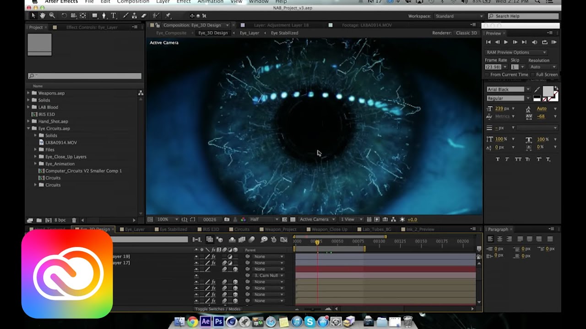
Task: Go to Eye_Composite in breadcrumb
Action: [171, 33]
